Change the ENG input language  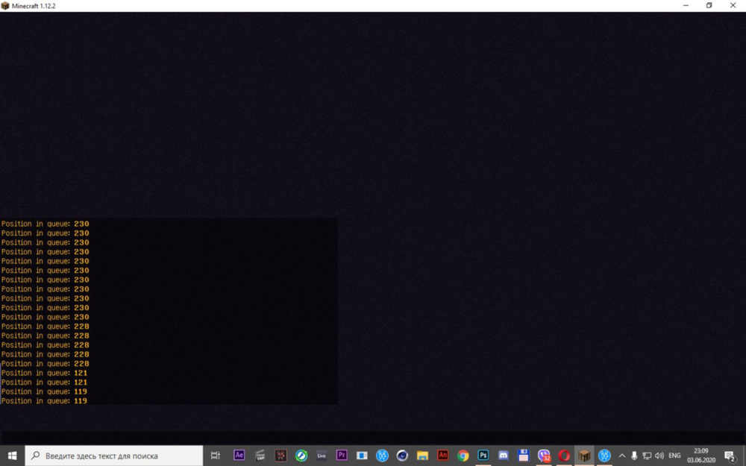[674, 456]
